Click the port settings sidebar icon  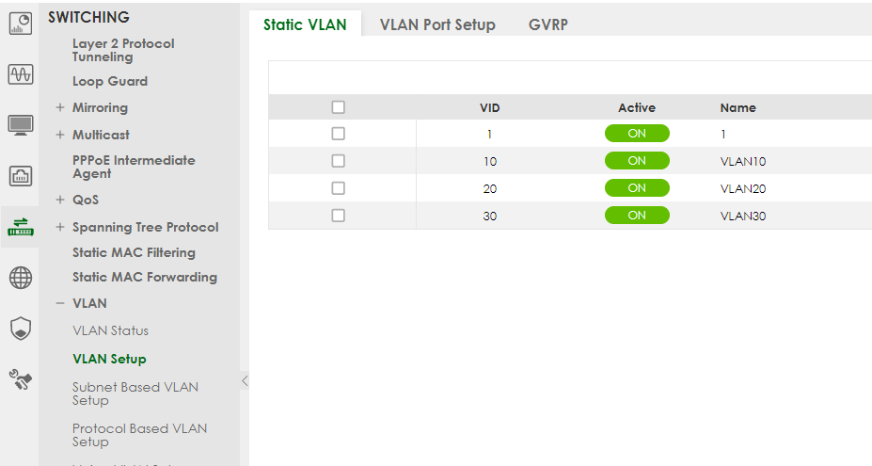(x=21, y=175)
